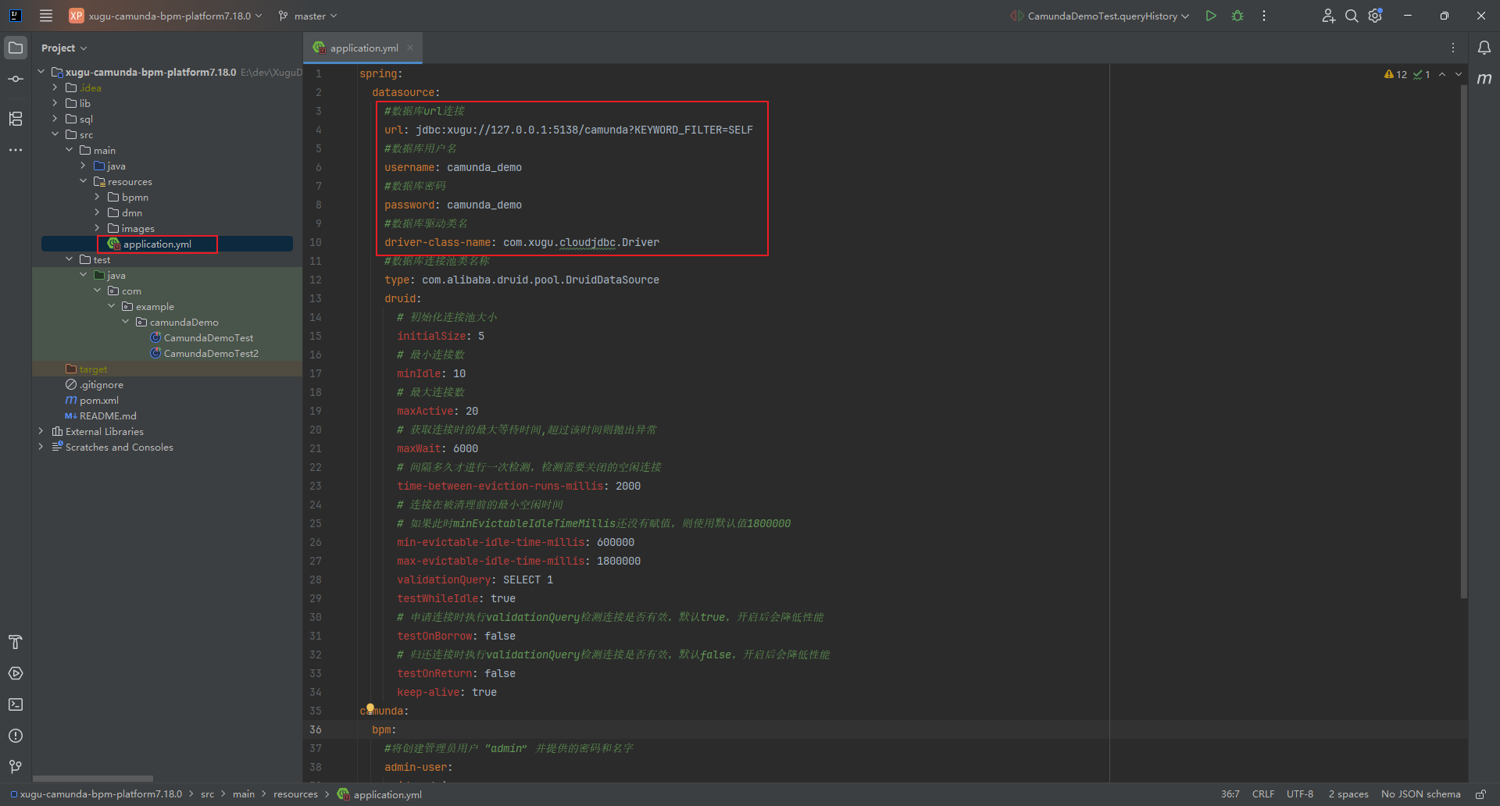This screenshot has height=806, width=1500.
Task: Open the Maven tool window
Action: [x=1484, y=79]
